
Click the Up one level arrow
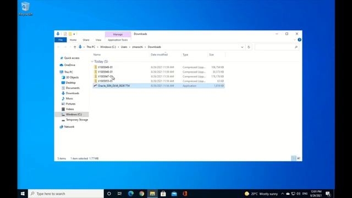click(x=75, y=47)
